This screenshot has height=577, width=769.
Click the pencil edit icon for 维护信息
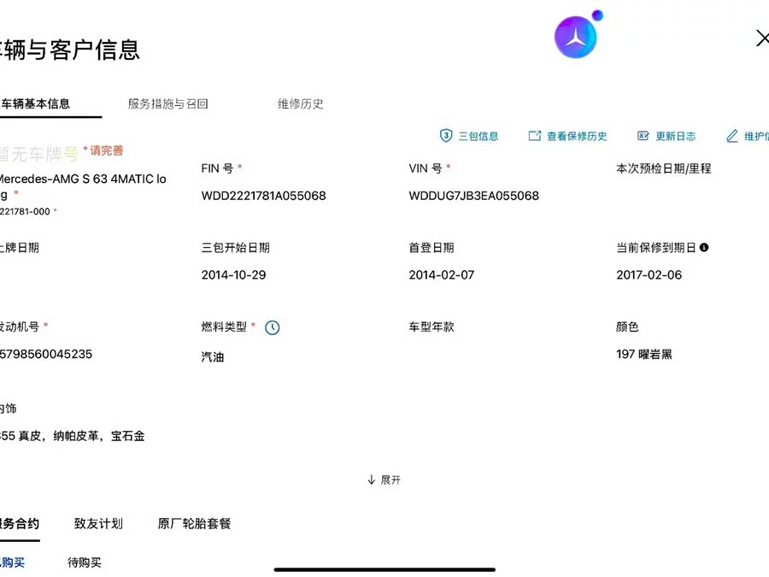(731, 135)
